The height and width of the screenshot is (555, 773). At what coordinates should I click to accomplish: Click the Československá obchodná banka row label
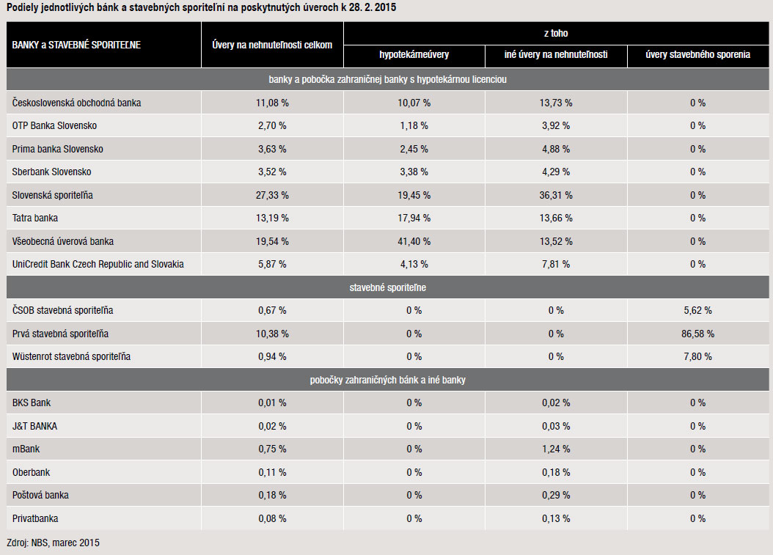pyautogui.click(x=77, y=103)
